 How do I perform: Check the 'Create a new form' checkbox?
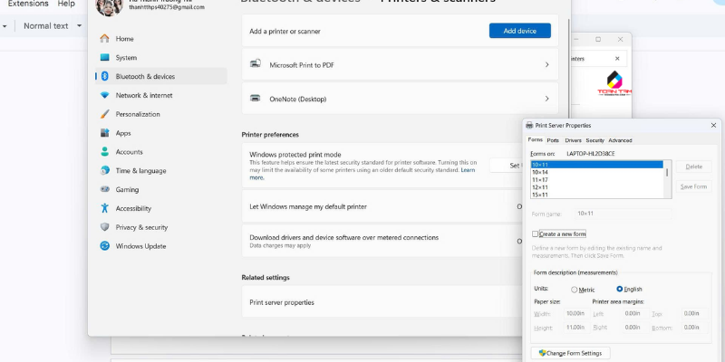point(536,233)
